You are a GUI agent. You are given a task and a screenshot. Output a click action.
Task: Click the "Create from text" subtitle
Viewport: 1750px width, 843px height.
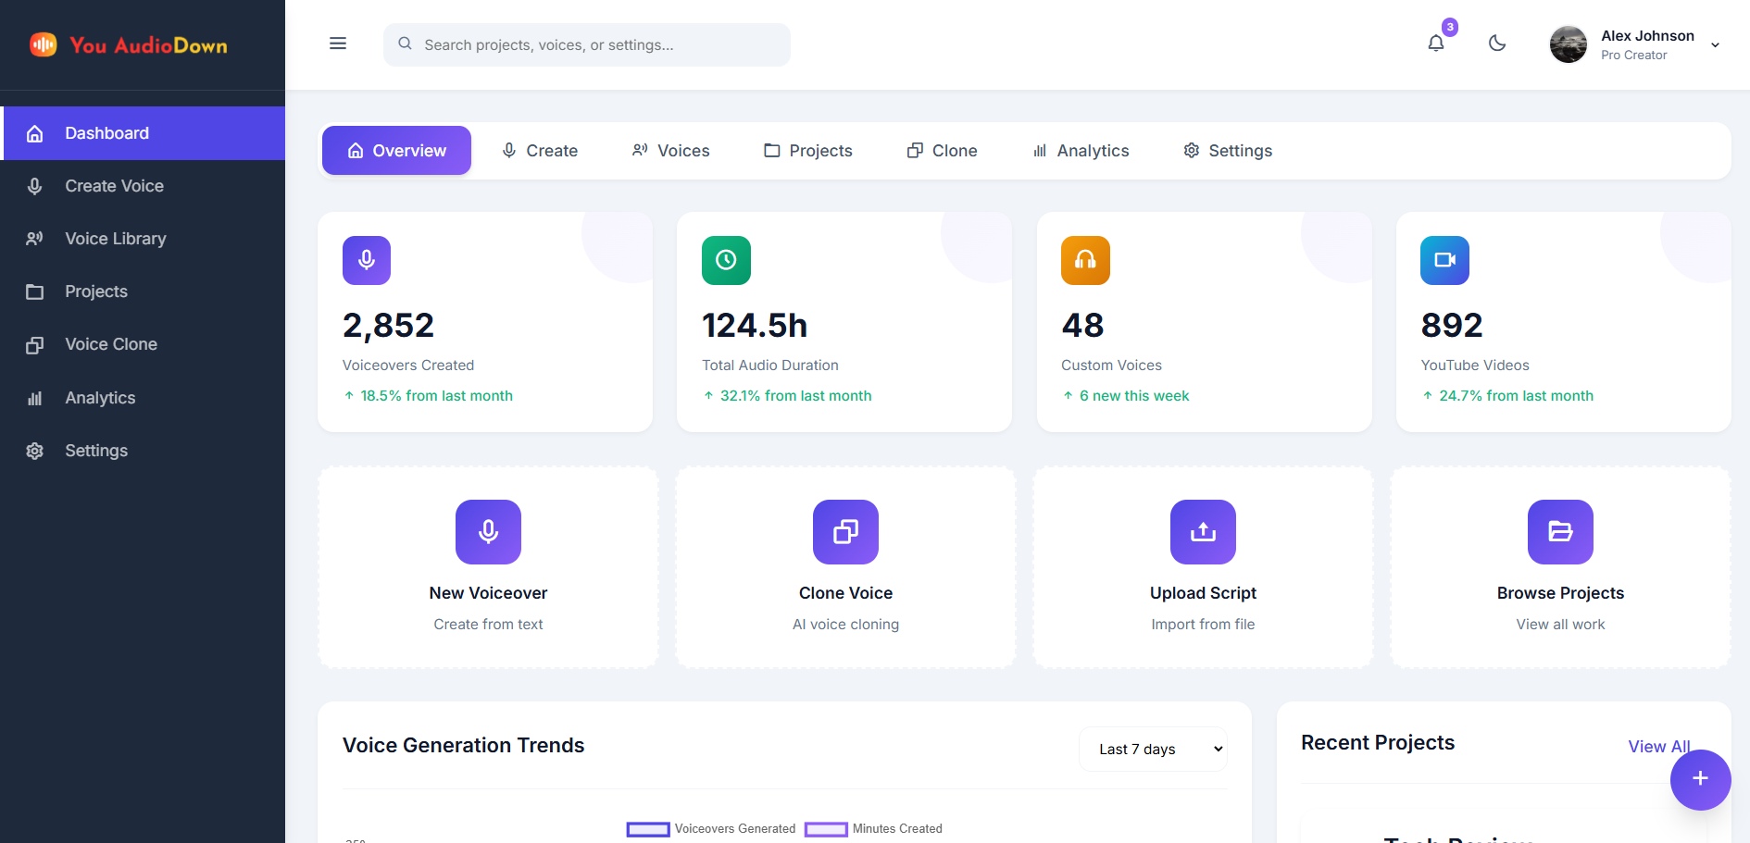coord(488,625)
